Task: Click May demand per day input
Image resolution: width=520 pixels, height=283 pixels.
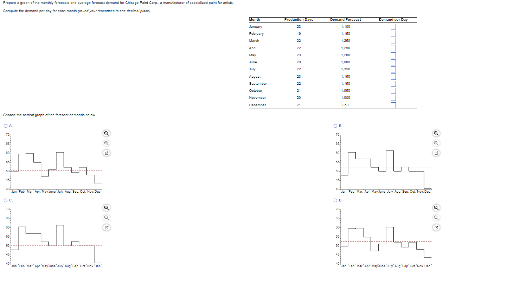Action: click(x=393, y=55)
